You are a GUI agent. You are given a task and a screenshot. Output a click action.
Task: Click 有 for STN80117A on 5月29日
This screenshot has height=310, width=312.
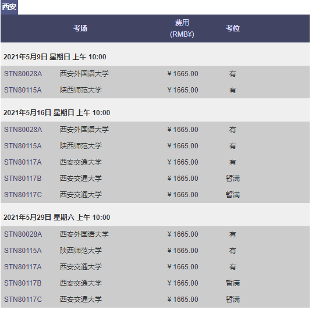233,267
